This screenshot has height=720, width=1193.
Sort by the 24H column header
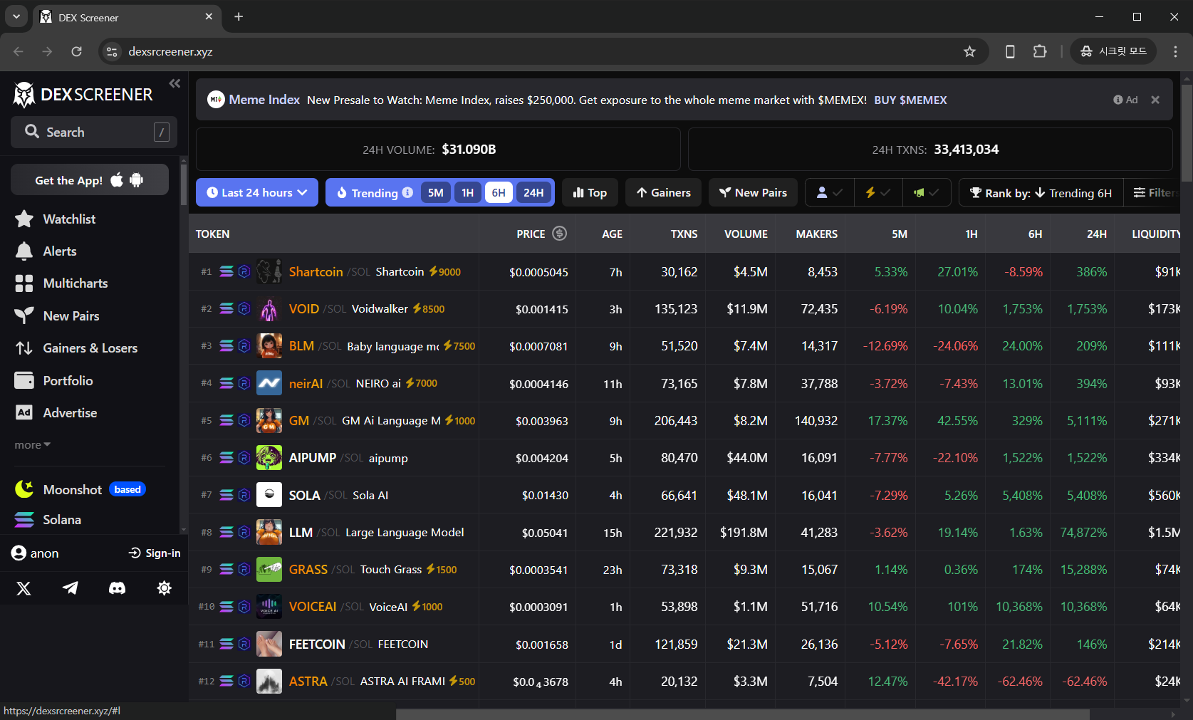pos(1097,234)
